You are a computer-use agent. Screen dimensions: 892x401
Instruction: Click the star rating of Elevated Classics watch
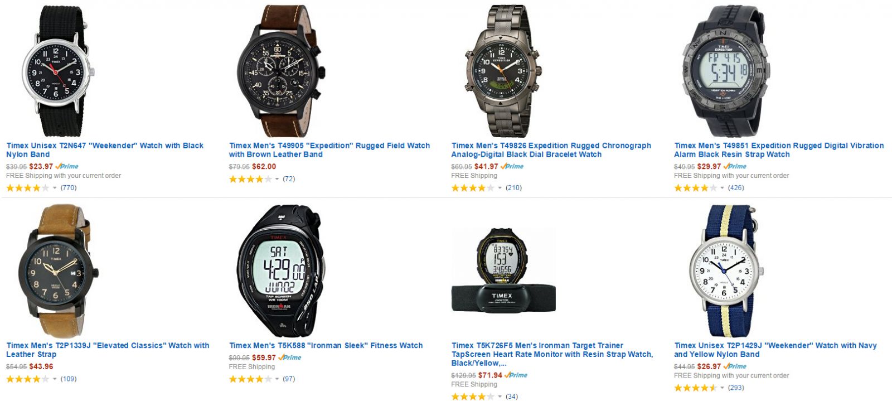27,379
